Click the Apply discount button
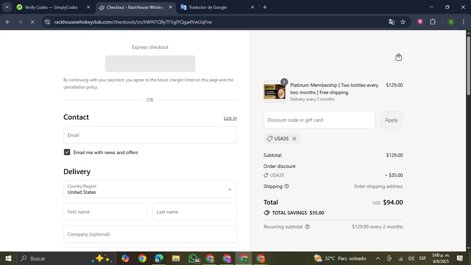 (391, 120)
